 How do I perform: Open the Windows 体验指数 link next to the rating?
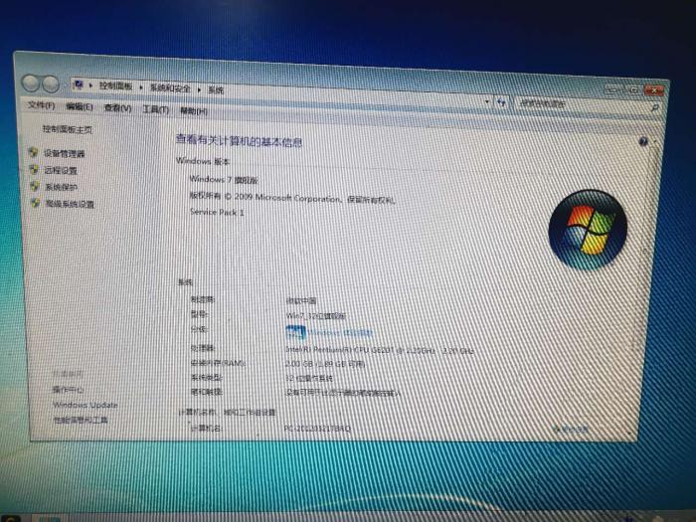(340, 332)
